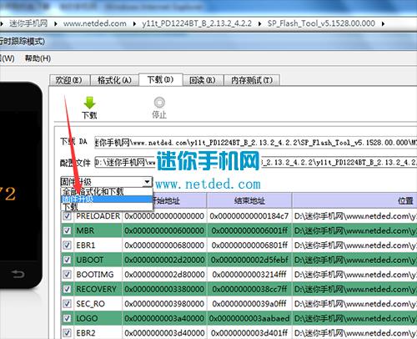
Task: Switch to the 回读(R) tab
Action: (x=203, y=80)
